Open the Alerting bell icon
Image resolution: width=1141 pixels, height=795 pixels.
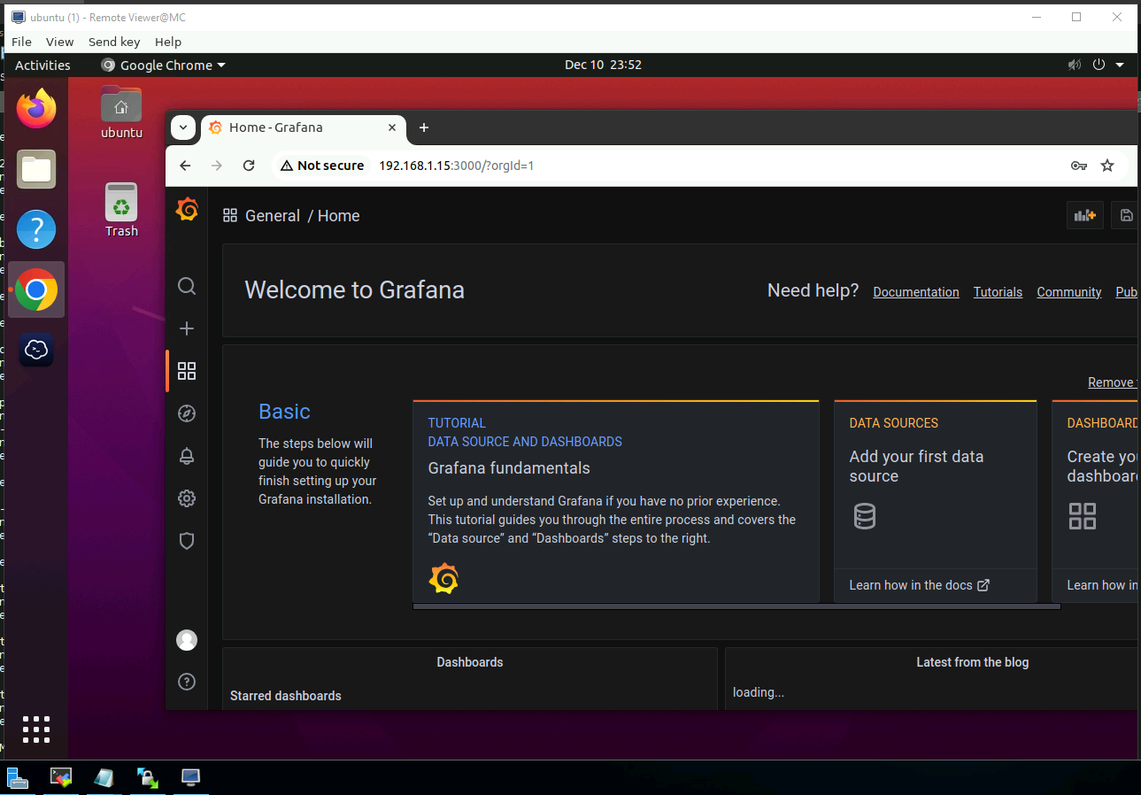pos(187,456)
